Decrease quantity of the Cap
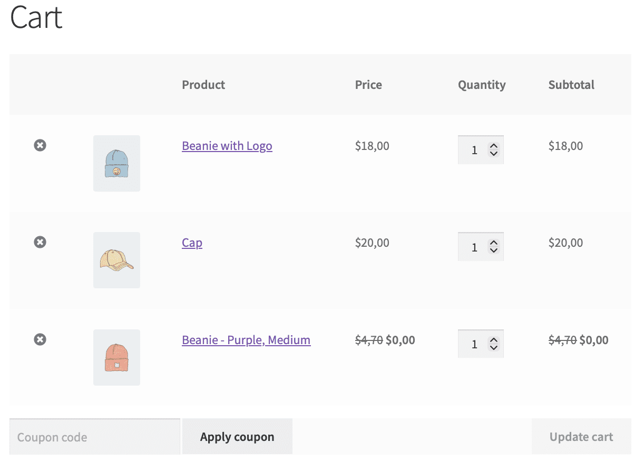The height and width of the screenshot is (462, 644). pyautogui.click(x=494, y=250)
